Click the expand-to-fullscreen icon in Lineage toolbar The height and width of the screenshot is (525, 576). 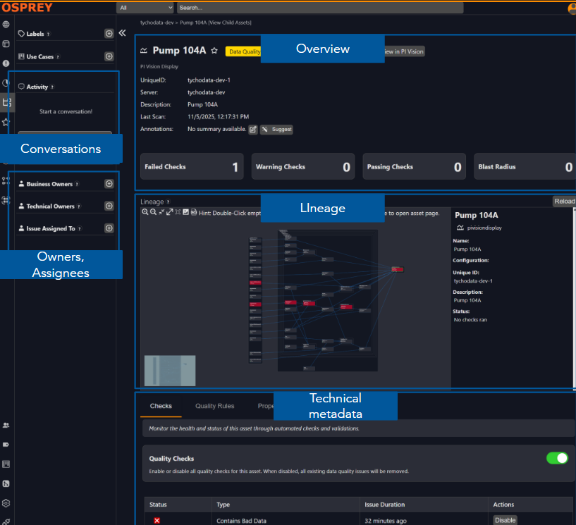168,212
